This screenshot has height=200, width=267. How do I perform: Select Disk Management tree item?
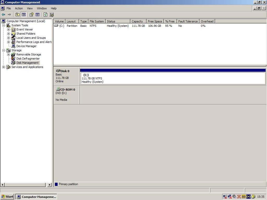(27, 63)
